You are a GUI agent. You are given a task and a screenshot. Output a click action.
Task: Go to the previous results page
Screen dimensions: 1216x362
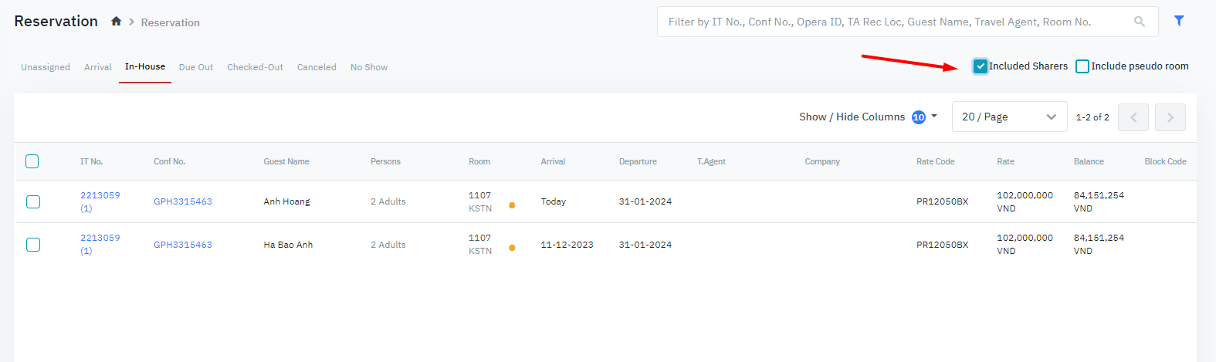coord(1133,117)
